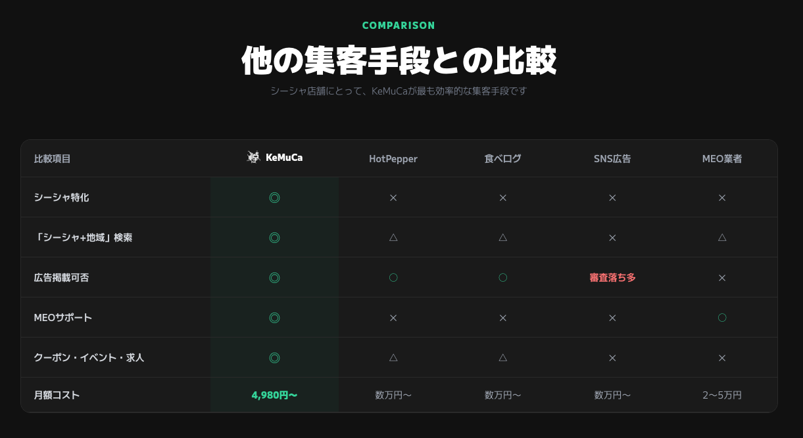Click the ○ circle under 食べログ for 広告掲載可否
The image size is (803, 438).
point(502,277)
